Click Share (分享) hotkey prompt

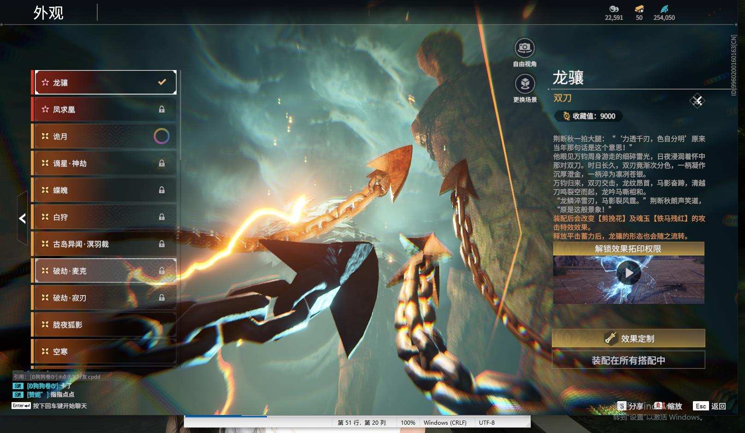click(631, 406)
